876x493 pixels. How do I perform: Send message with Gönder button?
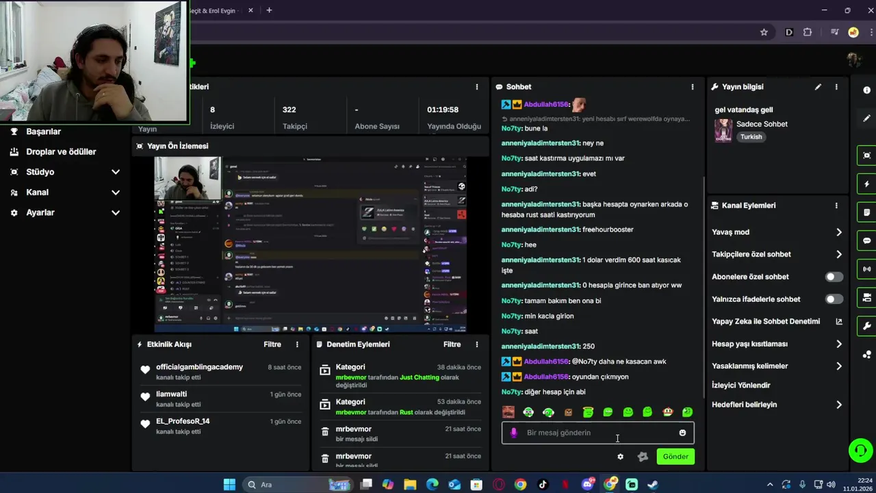tap(675, 457)
